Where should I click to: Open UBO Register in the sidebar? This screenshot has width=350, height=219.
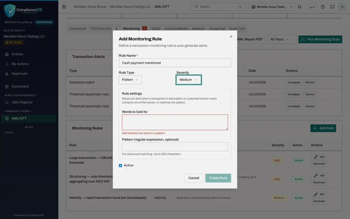(x=29, y=102)
